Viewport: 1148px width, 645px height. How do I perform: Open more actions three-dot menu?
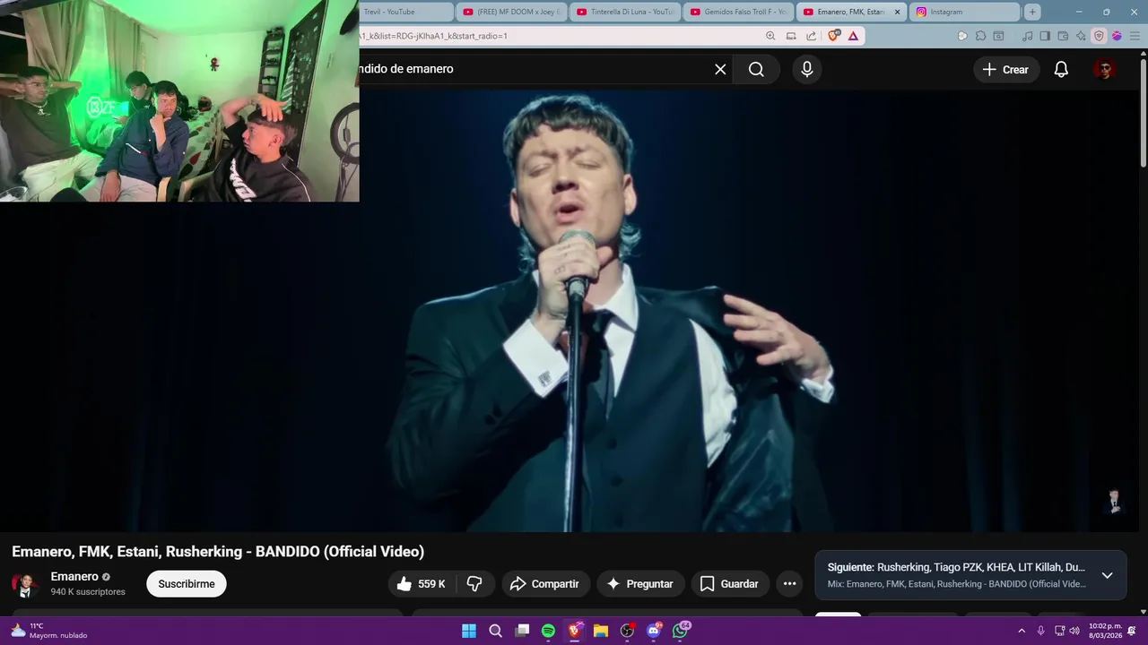click(789, 584)
